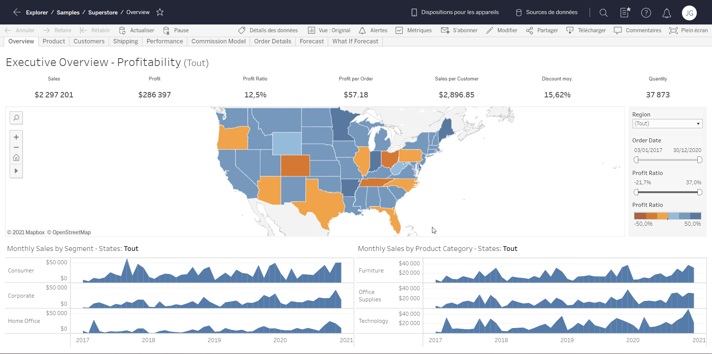
Task: Open the Order Details tab
Action: coord(273,42)
